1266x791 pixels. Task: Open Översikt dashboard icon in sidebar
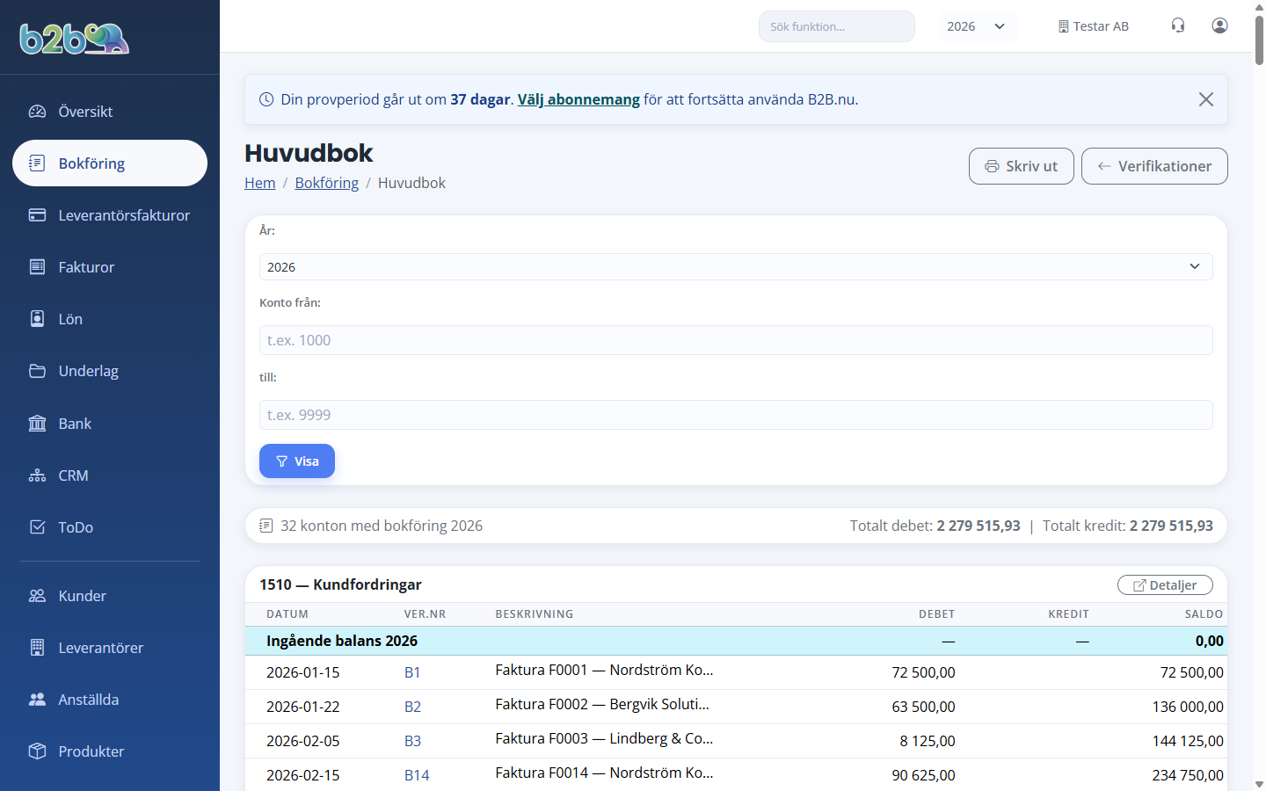(37, 112)
